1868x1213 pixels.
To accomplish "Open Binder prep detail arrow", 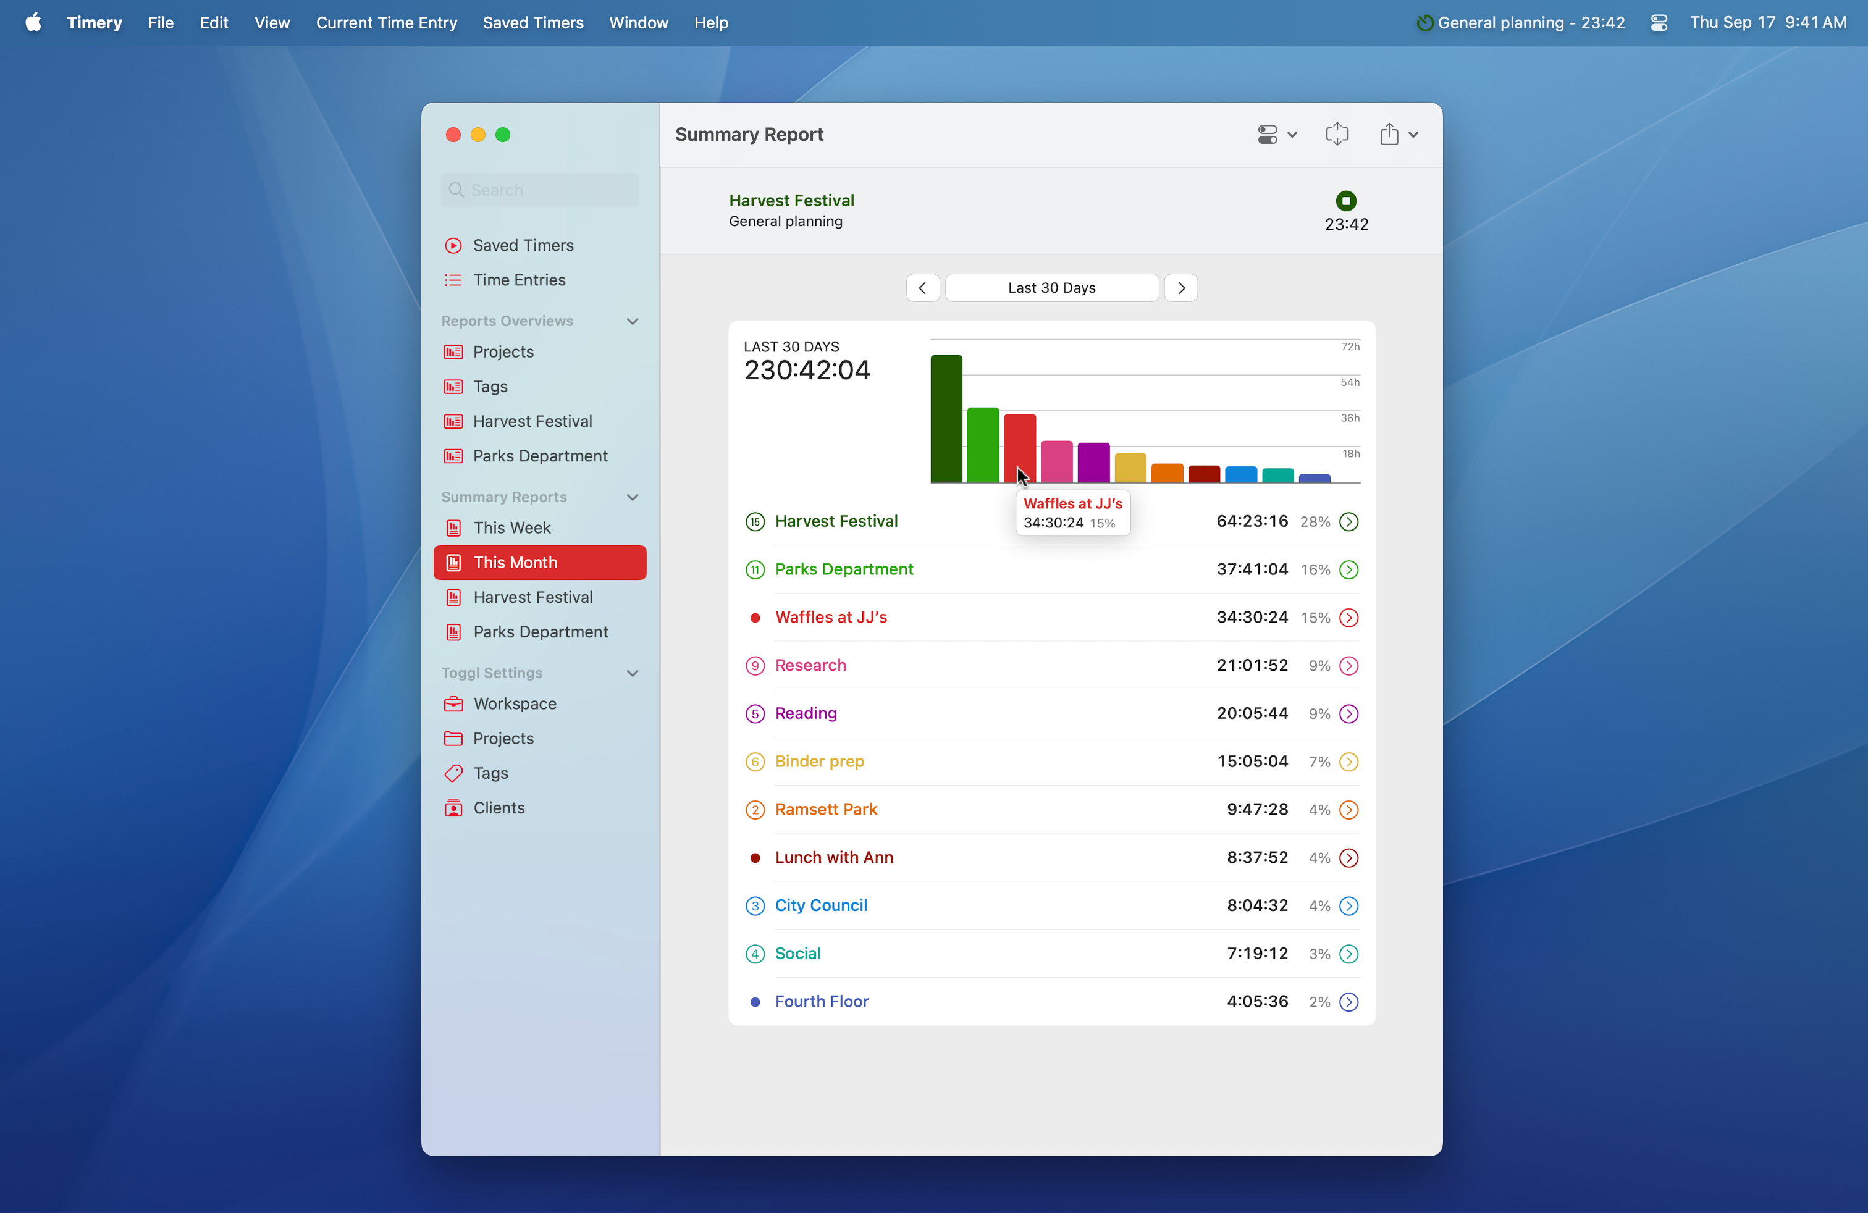I will tap(1348, 762).
